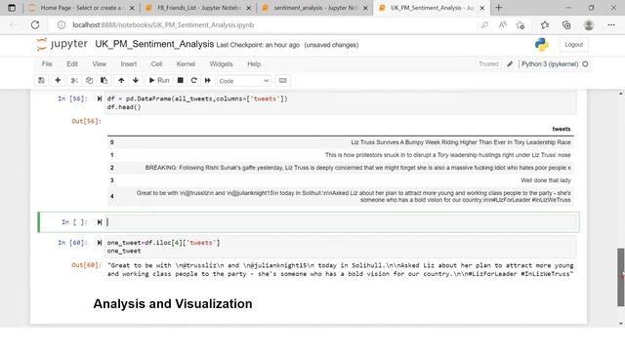The height and width of the screenshot is (351, 625).
Task: Open browser zoom magnifier icon
Action: click(484, 24)
